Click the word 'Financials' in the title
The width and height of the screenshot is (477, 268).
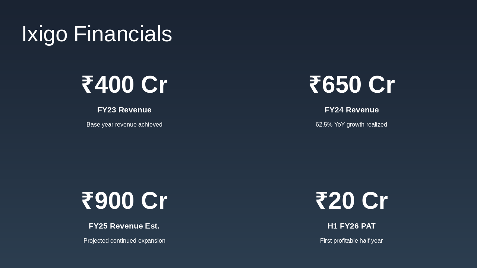click(123, 34)
